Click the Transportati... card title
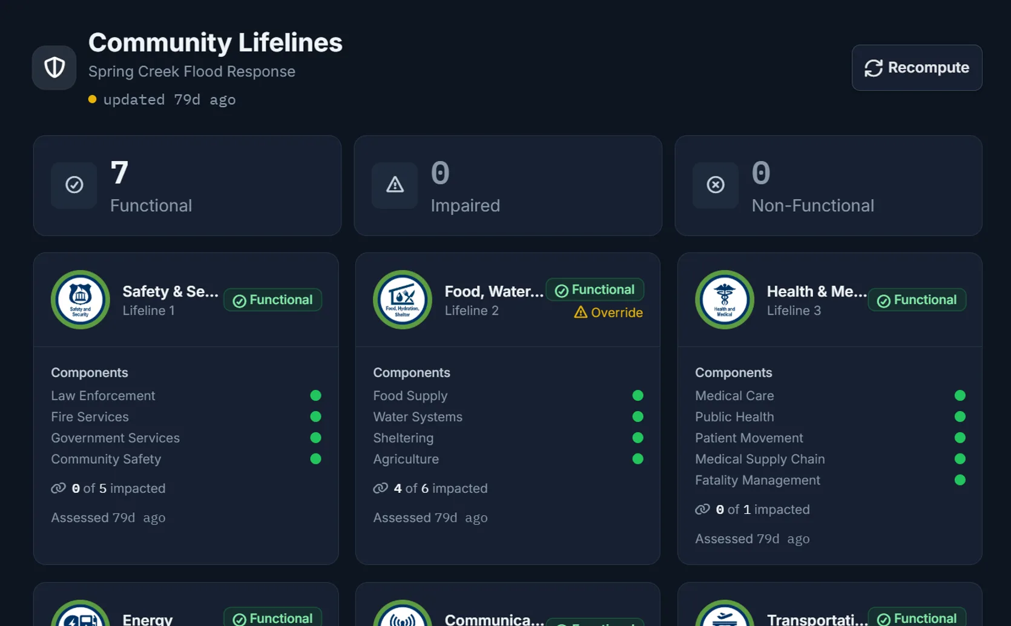The image size is (1011, 626). (817, 619)
